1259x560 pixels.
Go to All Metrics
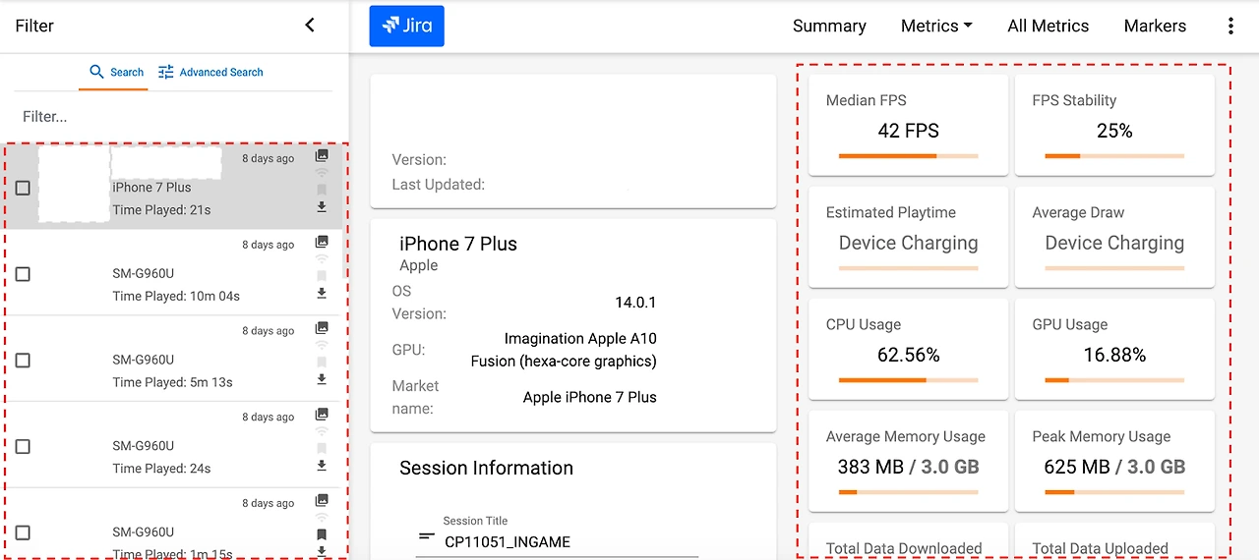(1048, 27)
